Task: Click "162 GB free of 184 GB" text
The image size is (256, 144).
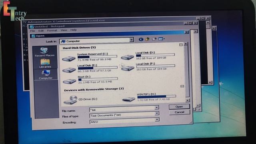Action: click(x=151, y=58)
